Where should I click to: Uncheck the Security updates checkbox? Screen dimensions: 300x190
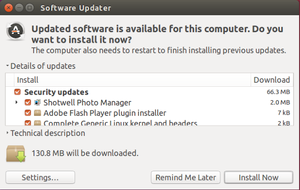point(17,92)
